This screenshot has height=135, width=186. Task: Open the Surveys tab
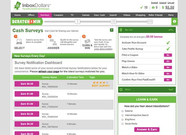coord(45,15)
